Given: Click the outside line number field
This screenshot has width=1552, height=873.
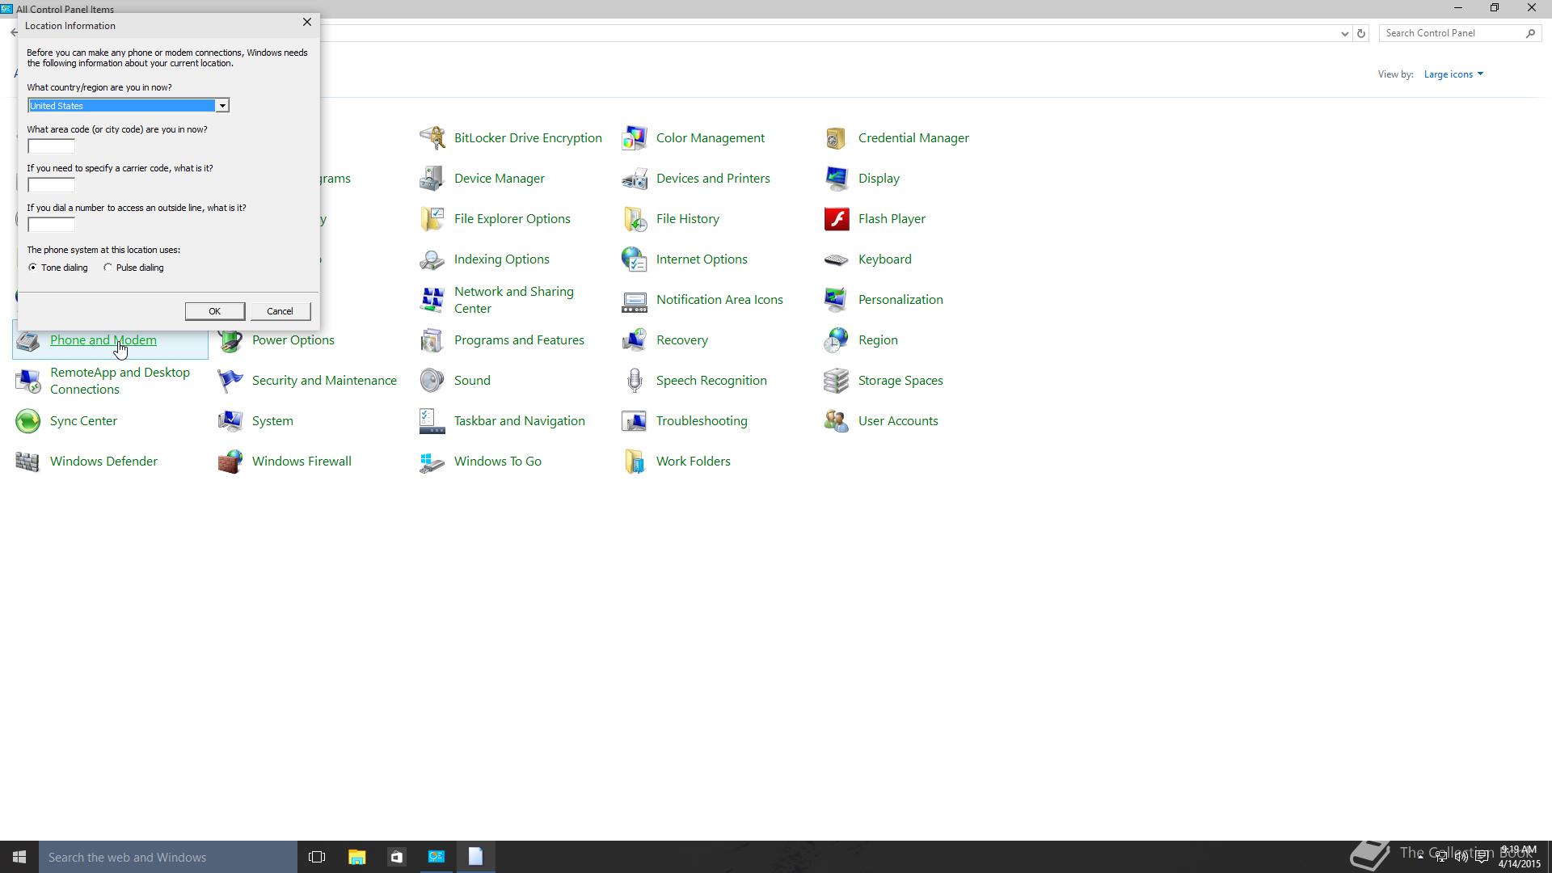Looking at the screenshot, I should (51, 225).
